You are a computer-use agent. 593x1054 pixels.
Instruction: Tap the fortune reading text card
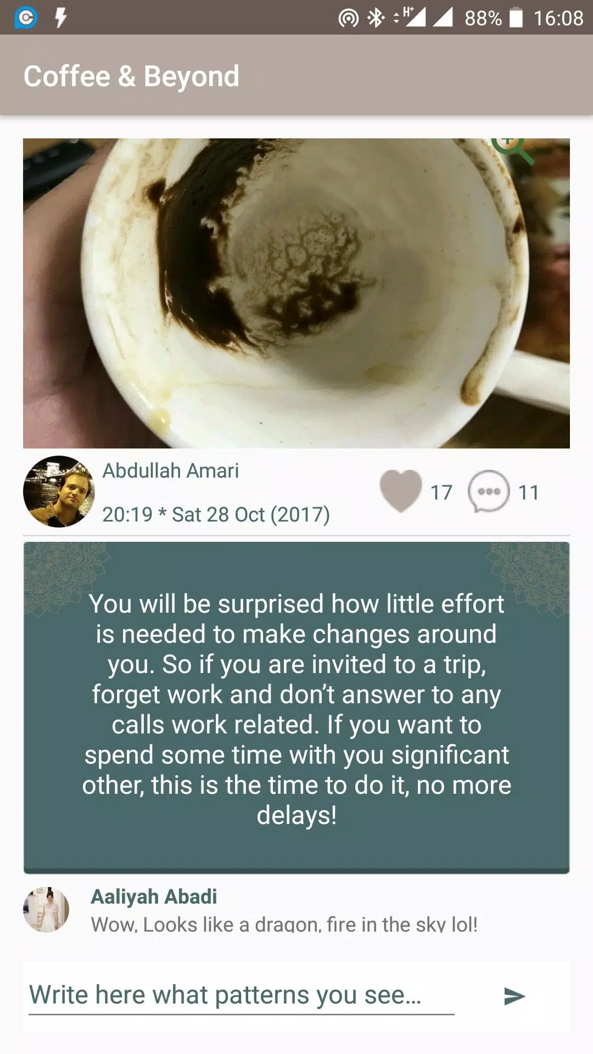point(296,708)
